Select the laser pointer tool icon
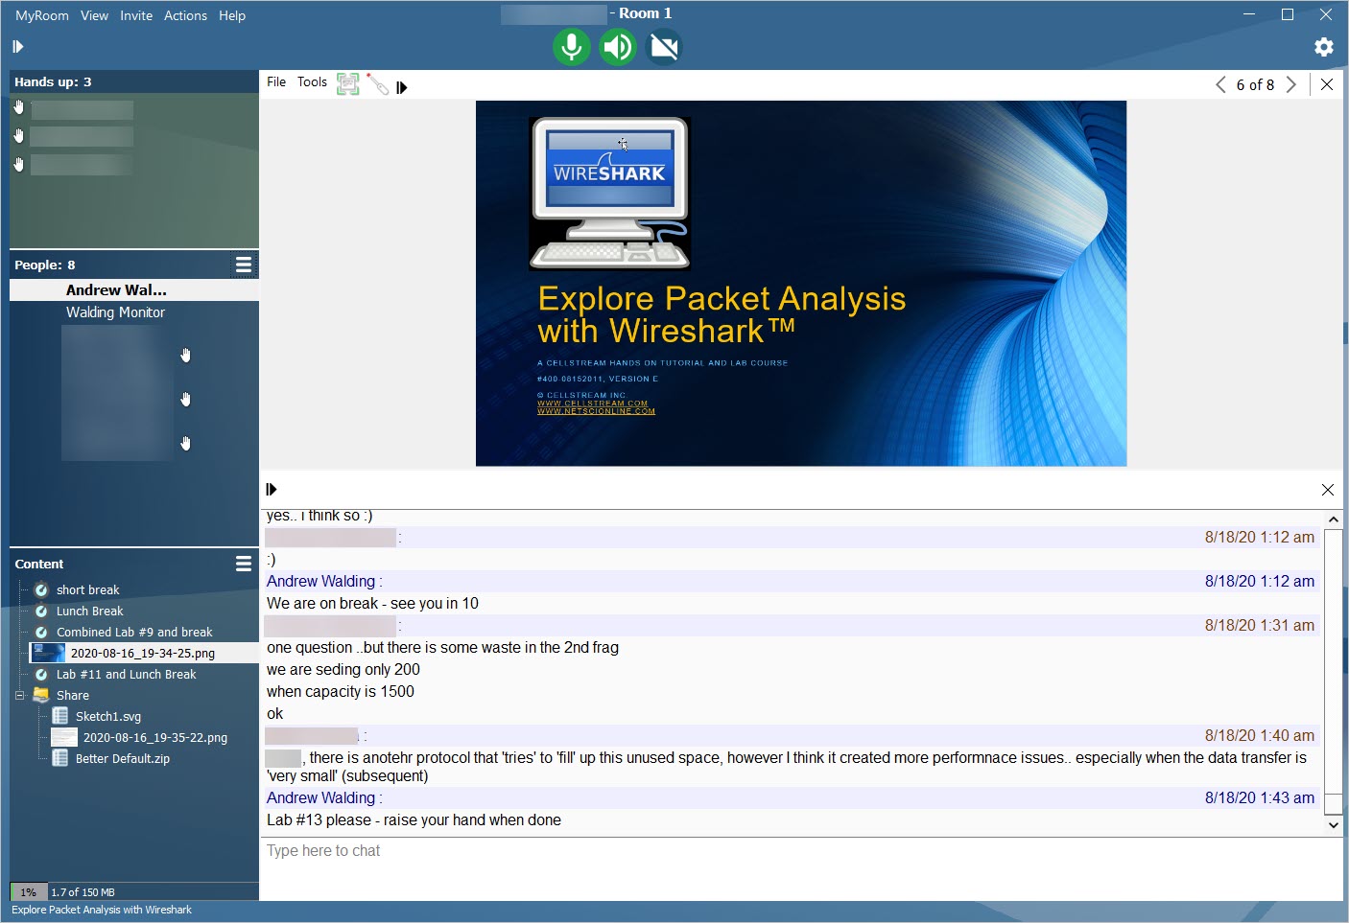This screenshot has height=923, width=1349. (x=378, y=85)
